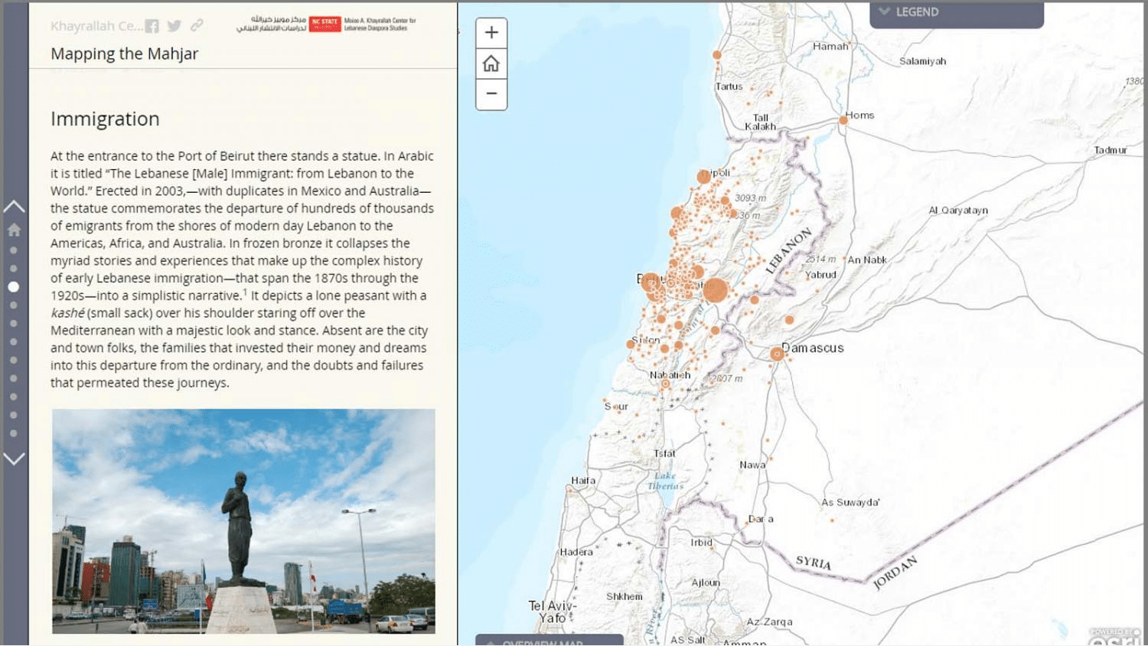Click the 'SYRIA' border label
The height and width of the screenshot is (646, 1148).
pyautogui.click(x=814, y=563)
